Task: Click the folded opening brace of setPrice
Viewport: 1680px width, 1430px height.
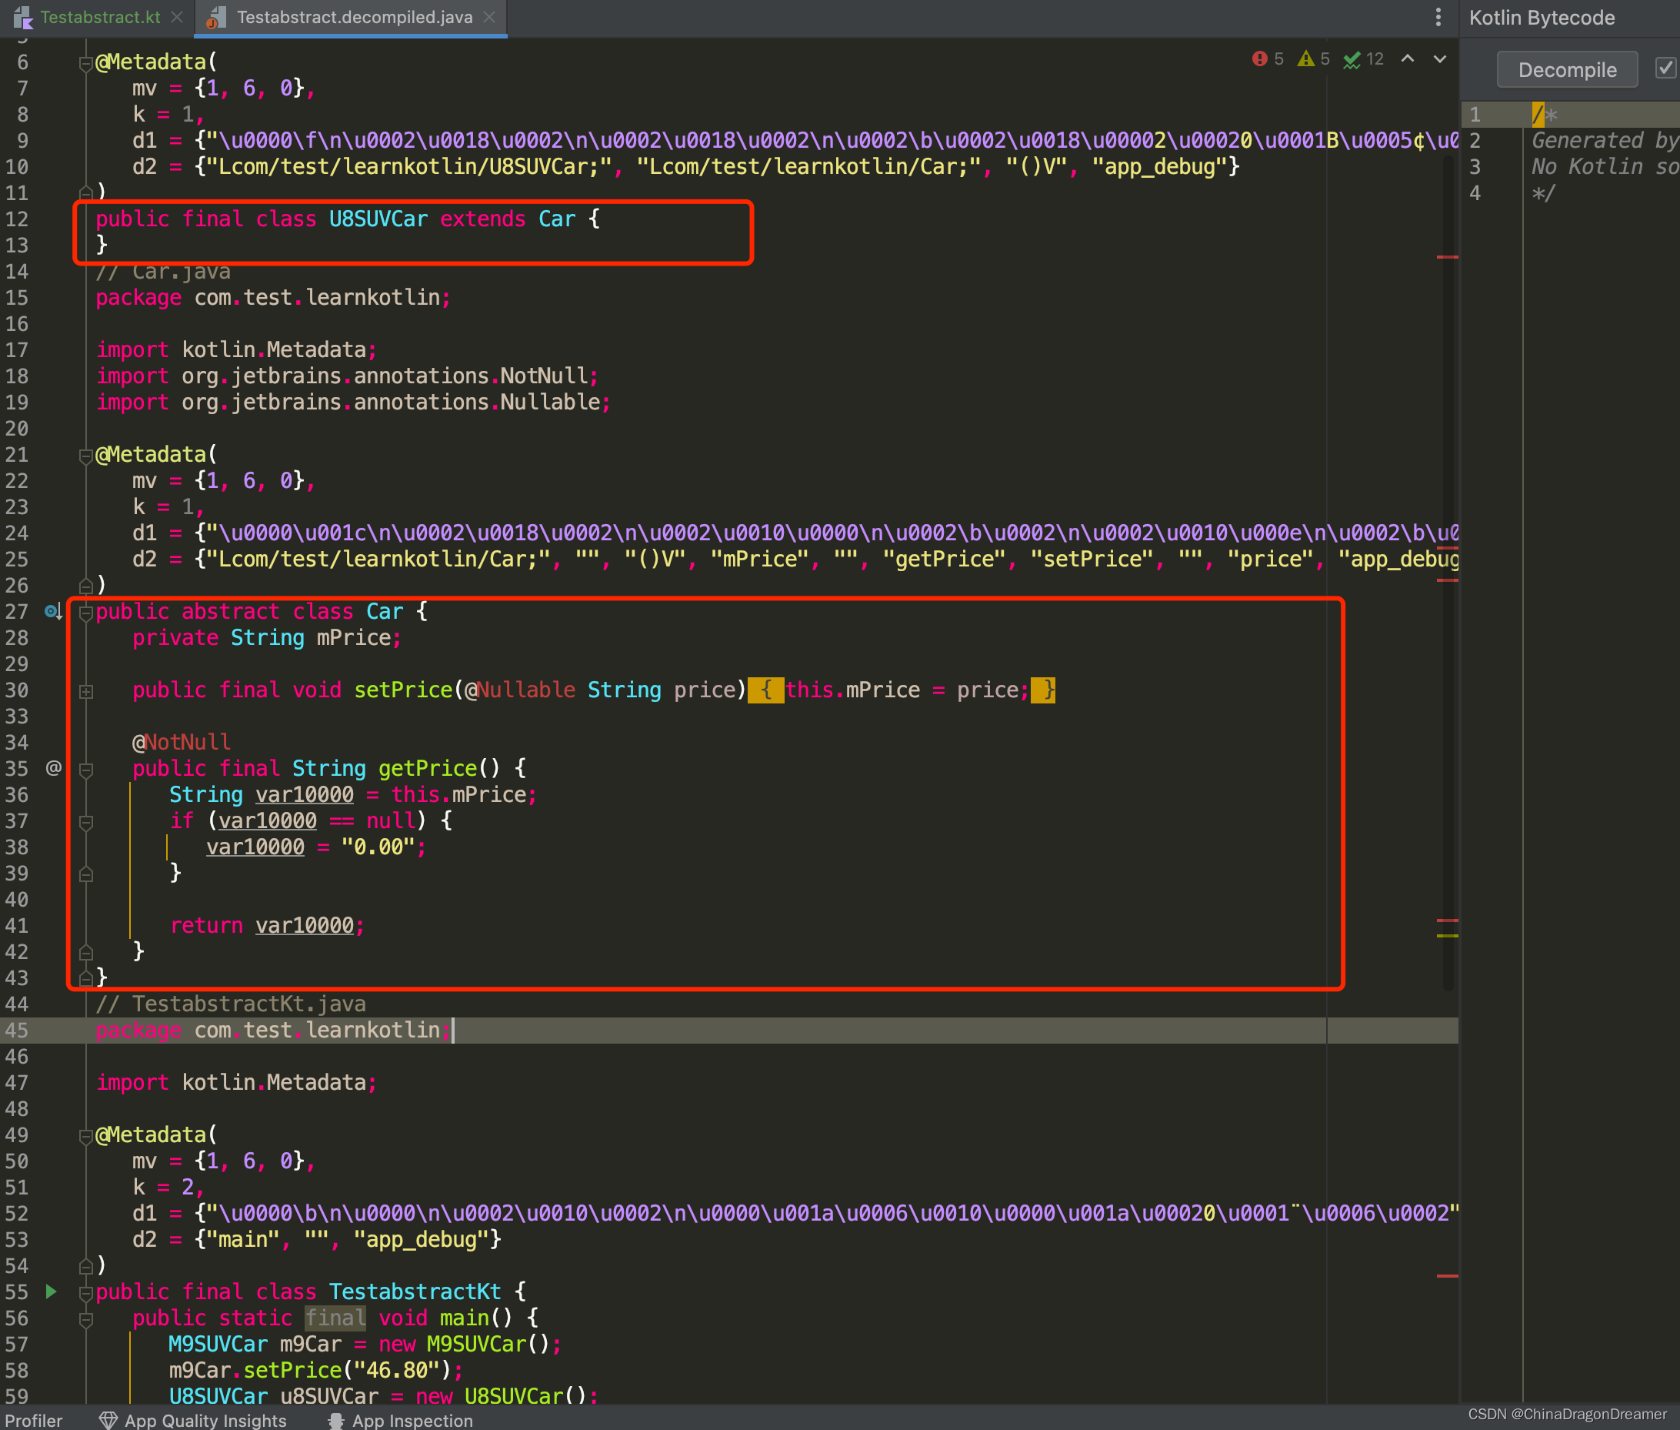Action: 765,690
